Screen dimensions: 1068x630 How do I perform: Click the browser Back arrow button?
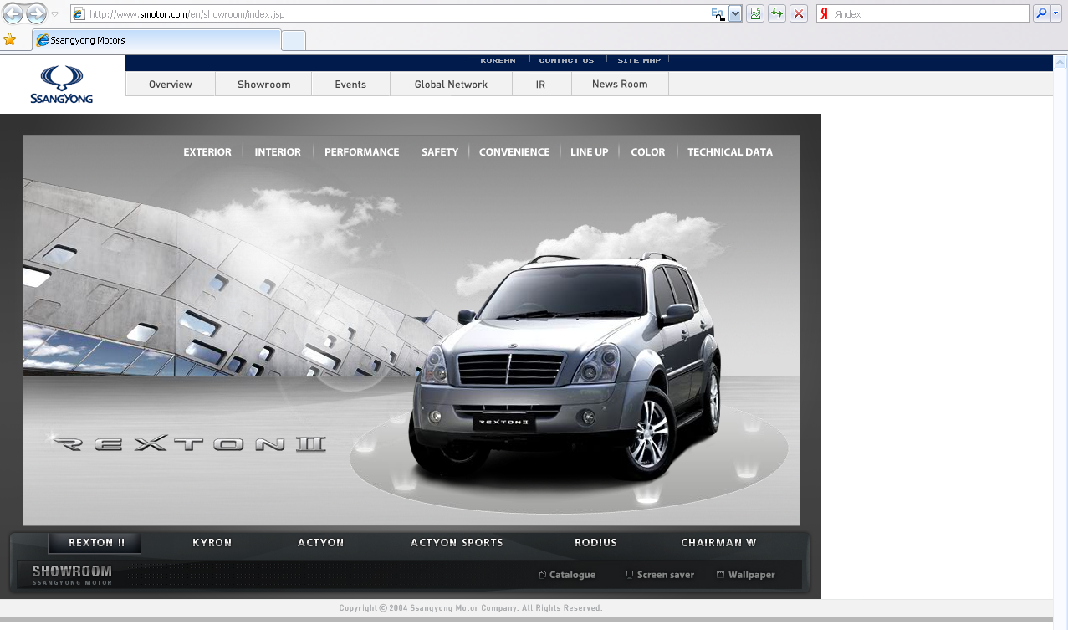tap(13, 13)
